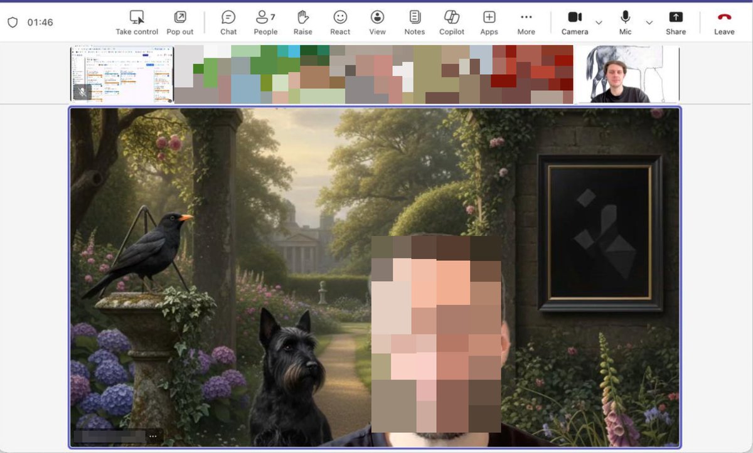Change the meeting View layout
Viewport: 753px width, 453px height.
(377, 23)
